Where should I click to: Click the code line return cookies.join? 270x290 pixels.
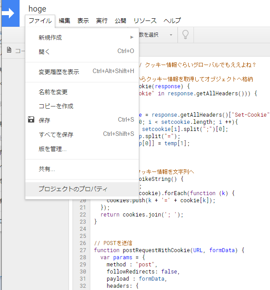142,215
